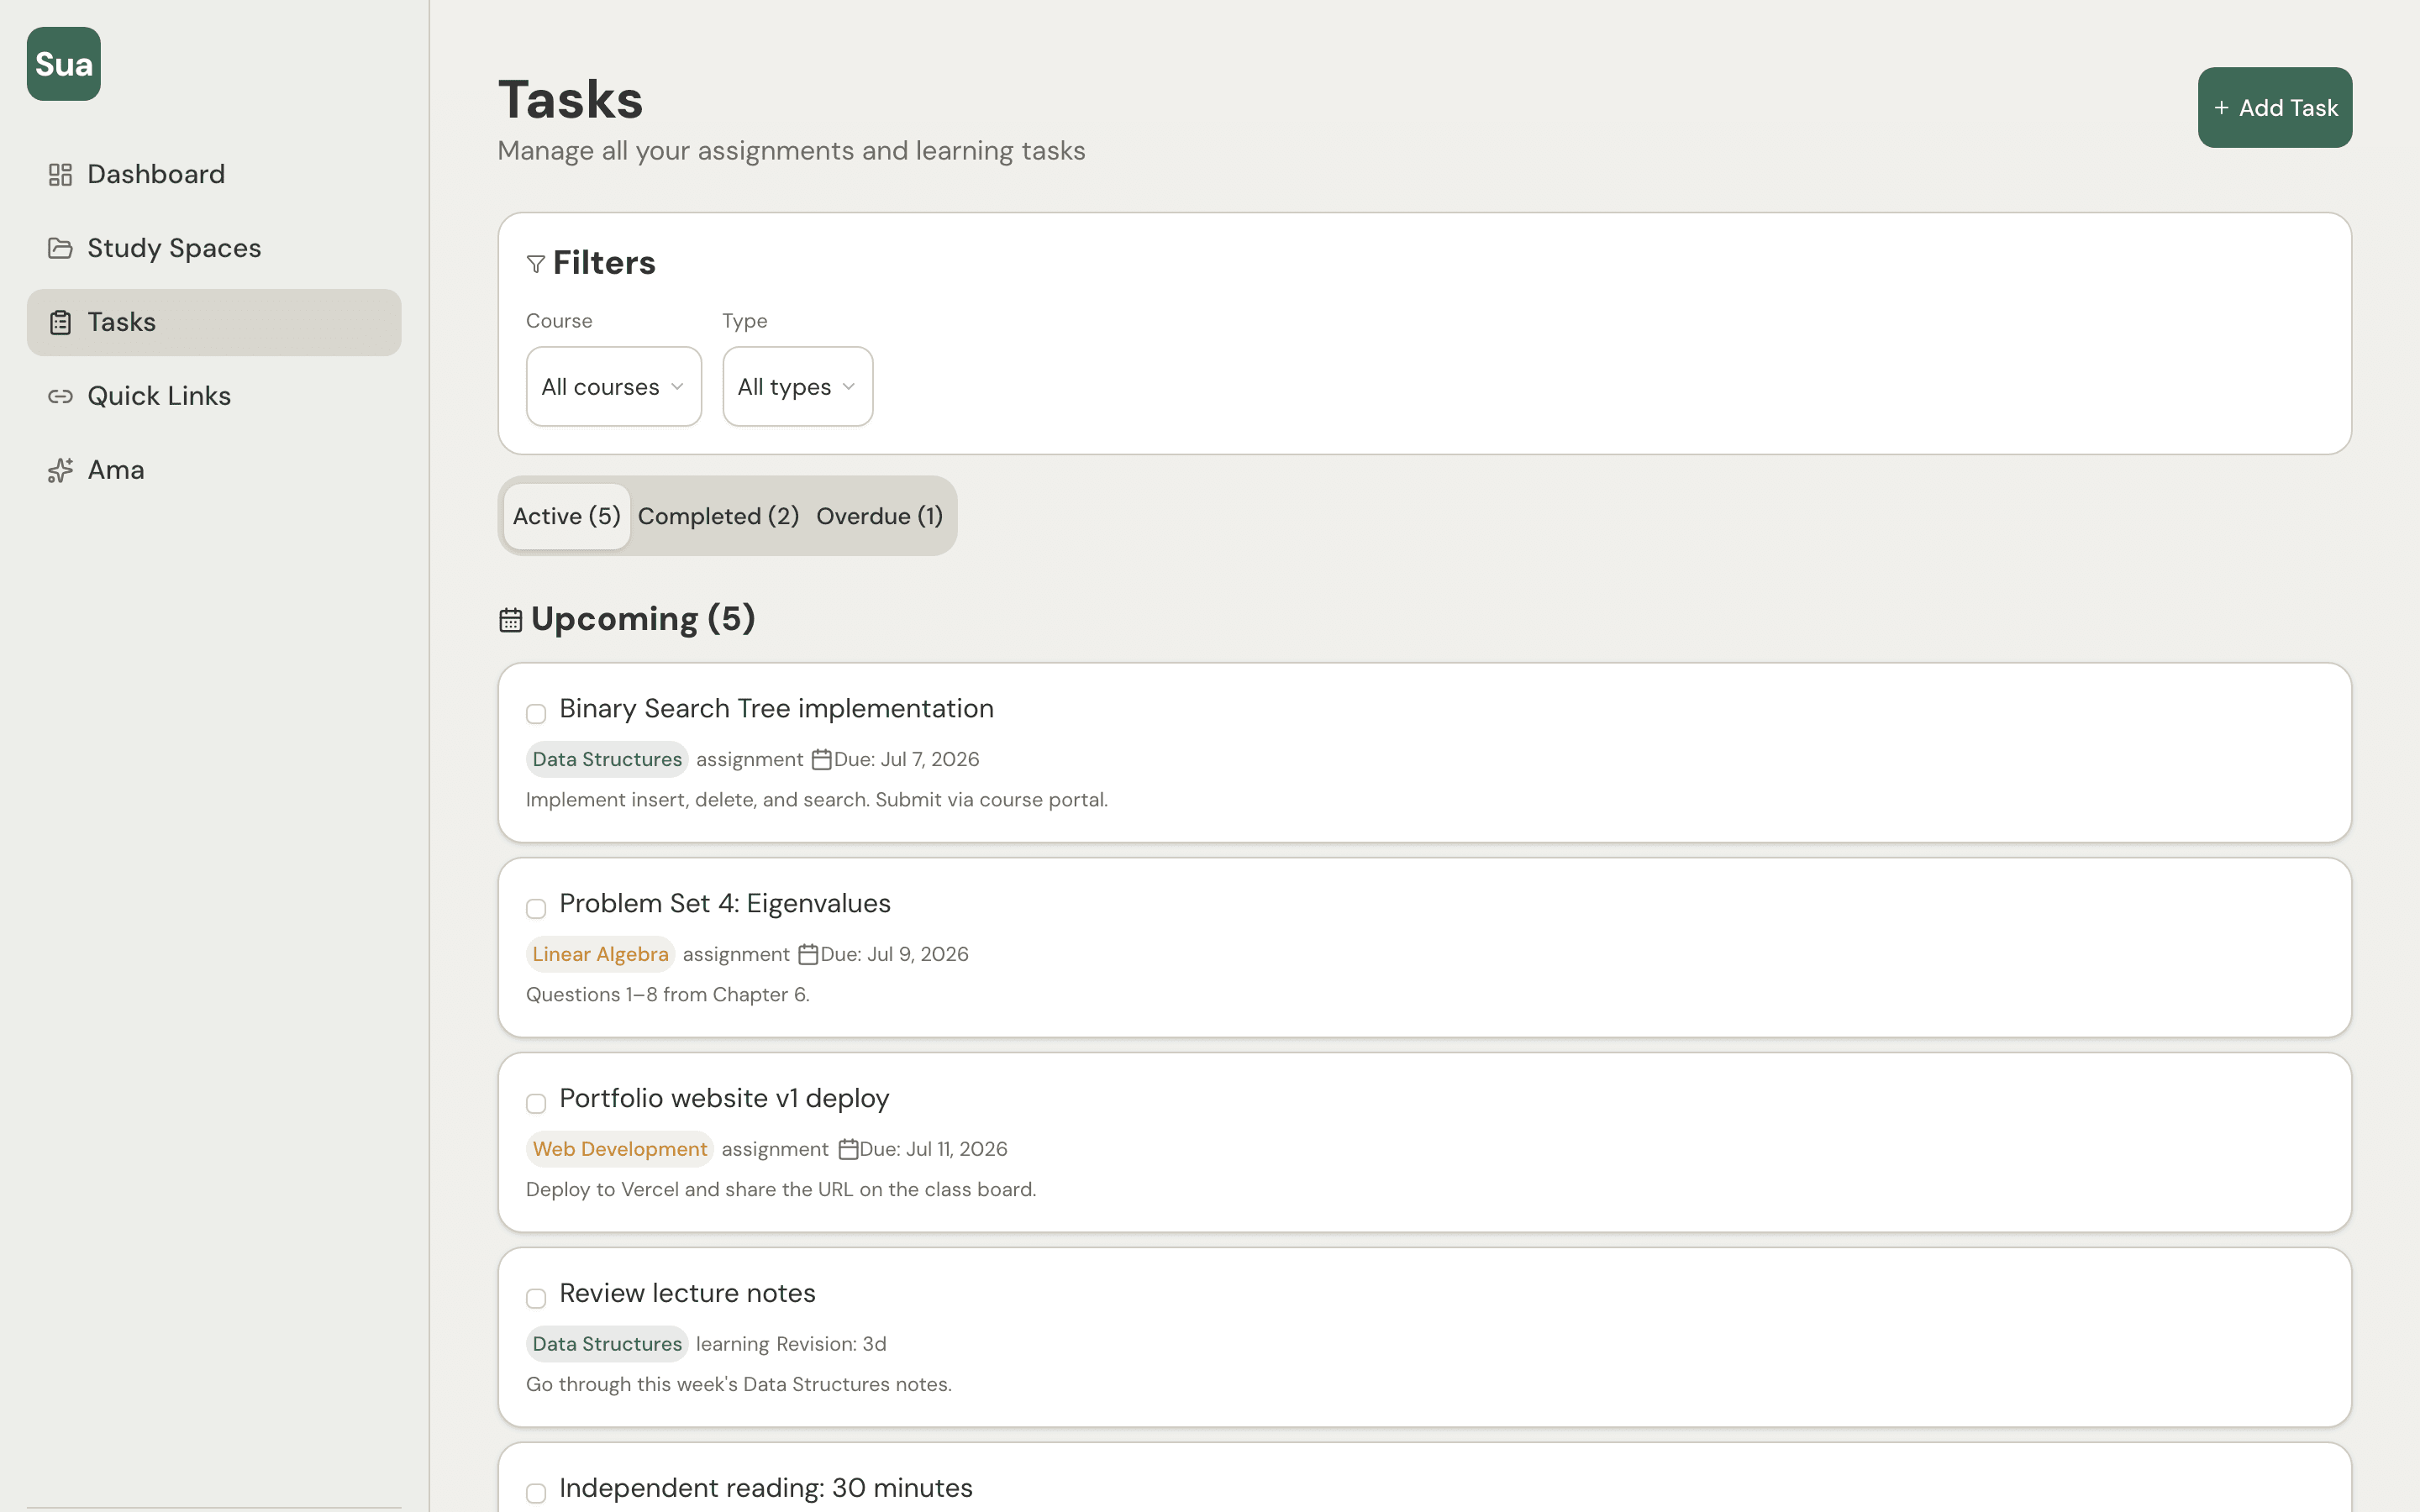Open the All courses dropdown
2420x1512 pixels.
[614, 387]
